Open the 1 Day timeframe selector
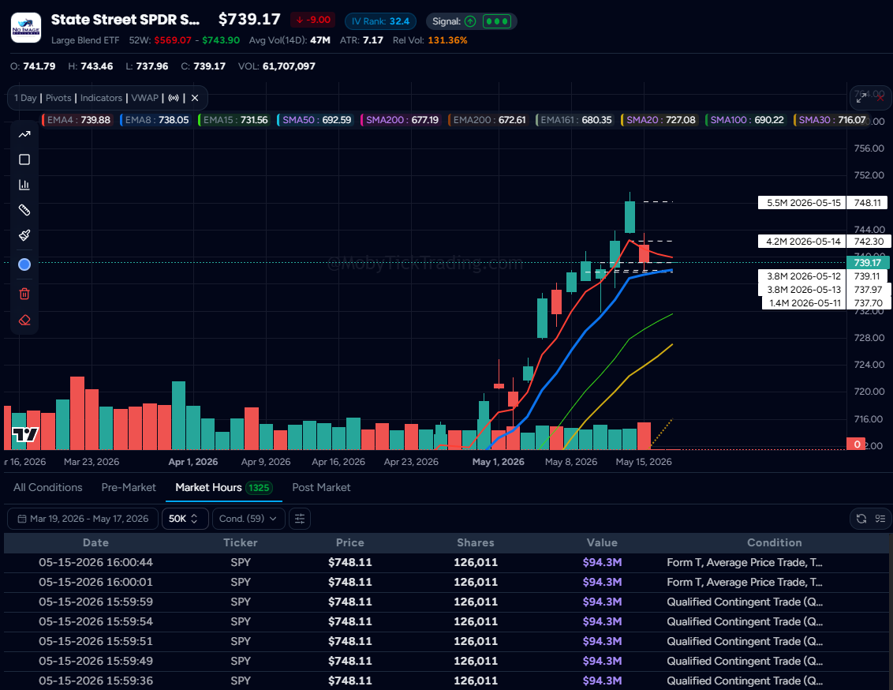 coord(25,98)
